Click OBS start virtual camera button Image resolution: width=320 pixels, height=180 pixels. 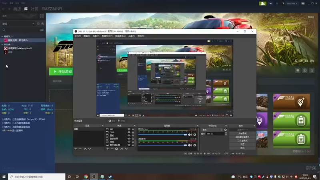coord(242,137)
